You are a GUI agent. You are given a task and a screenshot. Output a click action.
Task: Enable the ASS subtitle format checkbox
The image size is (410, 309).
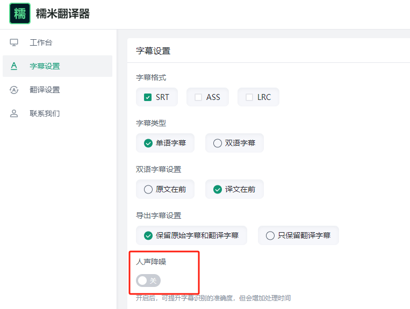(198, 97)
